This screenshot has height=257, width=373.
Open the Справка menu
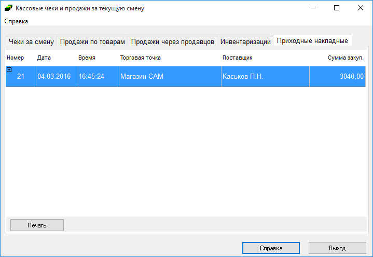16,21
